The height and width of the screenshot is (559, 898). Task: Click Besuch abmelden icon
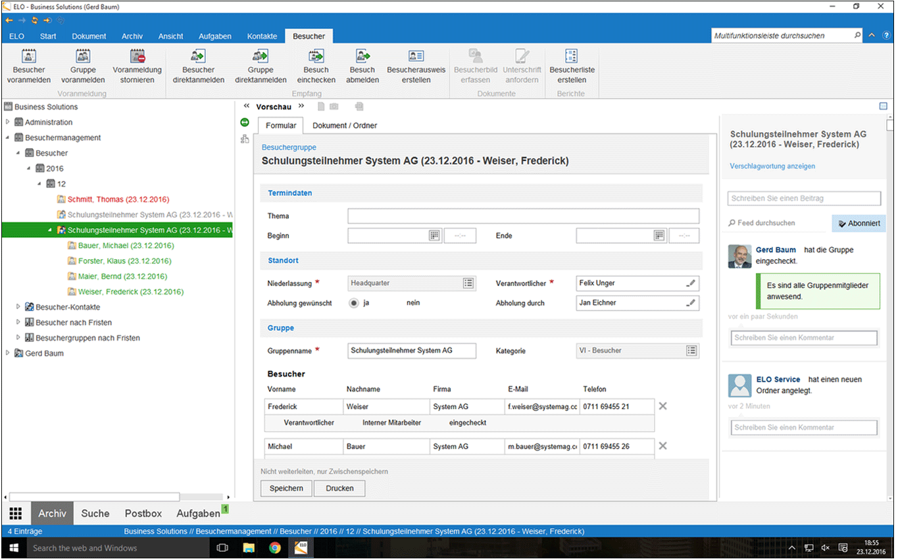coord(362,57)
